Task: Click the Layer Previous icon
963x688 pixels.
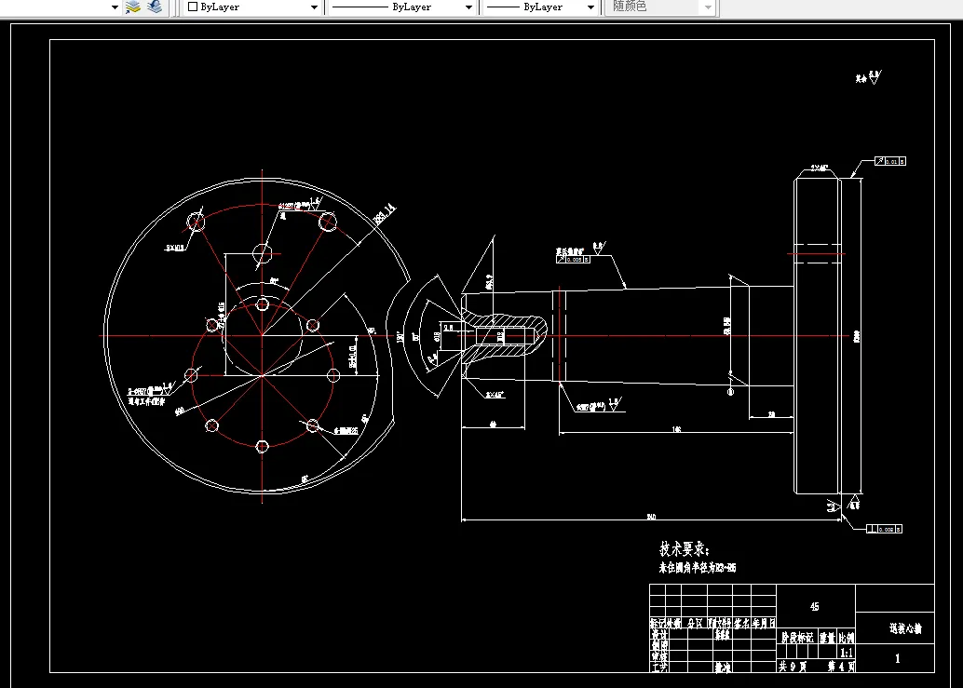Action: pos(155,7)
